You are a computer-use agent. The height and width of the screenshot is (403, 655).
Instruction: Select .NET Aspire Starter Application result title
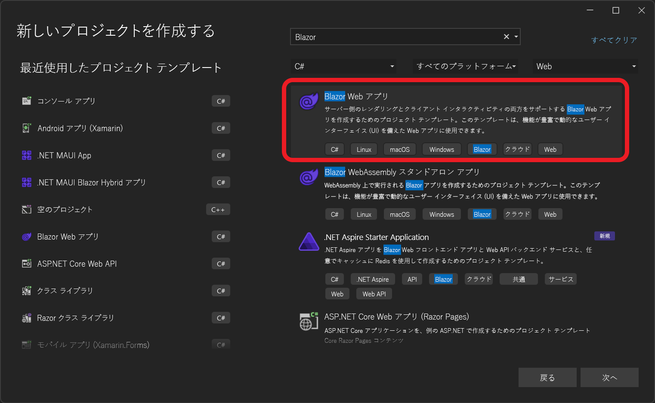[377, 237]
